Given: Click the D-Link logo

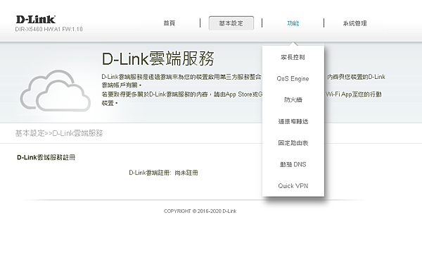Looking at the screenshot, I should click(36, 20).
